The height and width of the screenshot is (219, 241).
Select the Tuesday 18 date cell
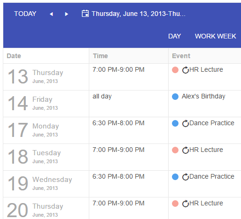click(46, 157)
